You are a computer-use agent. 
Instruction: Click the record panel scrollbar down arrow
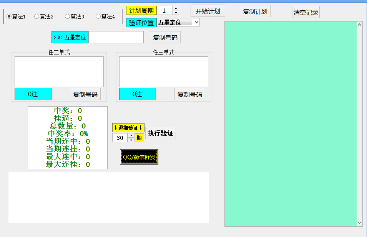(x=360, y=223)
